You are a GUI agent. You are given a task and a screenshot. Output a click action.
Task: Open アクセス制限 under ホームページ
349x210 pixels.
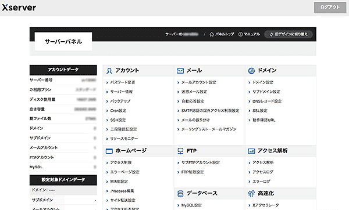pyautogui.click(x=121, y=162)
